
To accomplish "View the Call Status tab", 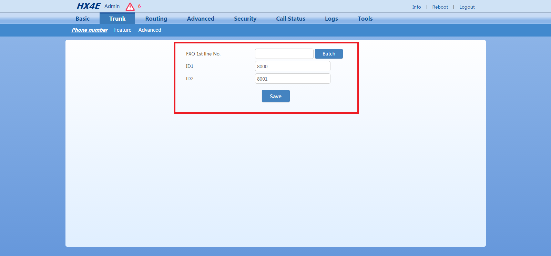I will pos(290,19).
